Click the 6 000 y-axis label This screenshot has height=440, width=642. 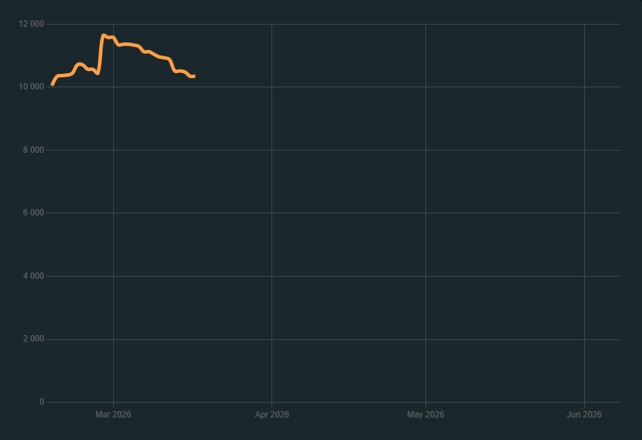(x=33, y=213)
